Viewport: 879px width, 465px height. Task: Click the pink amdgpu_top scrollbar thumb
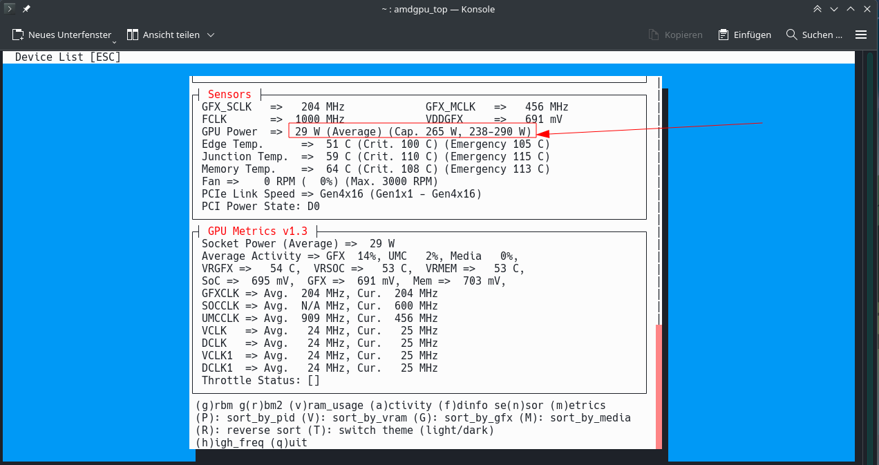tap(659, 386)
